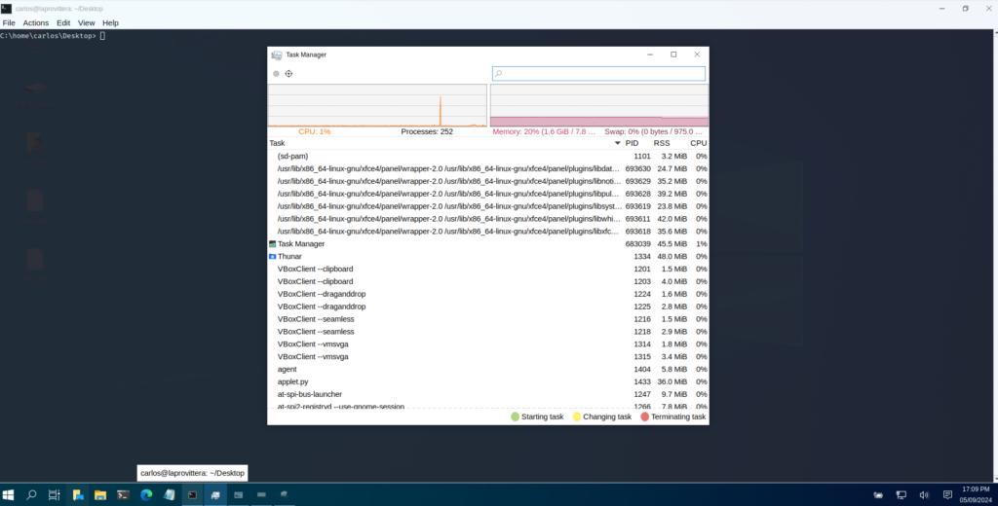Launch Microsoft Edge from the taskbar
This screenshot has height=506, width=998.
pos(146,494)
